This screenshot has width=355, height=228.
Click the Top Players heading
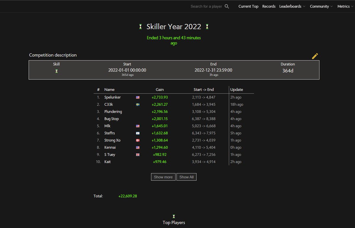pyautogui.click(x=174, y=222)
